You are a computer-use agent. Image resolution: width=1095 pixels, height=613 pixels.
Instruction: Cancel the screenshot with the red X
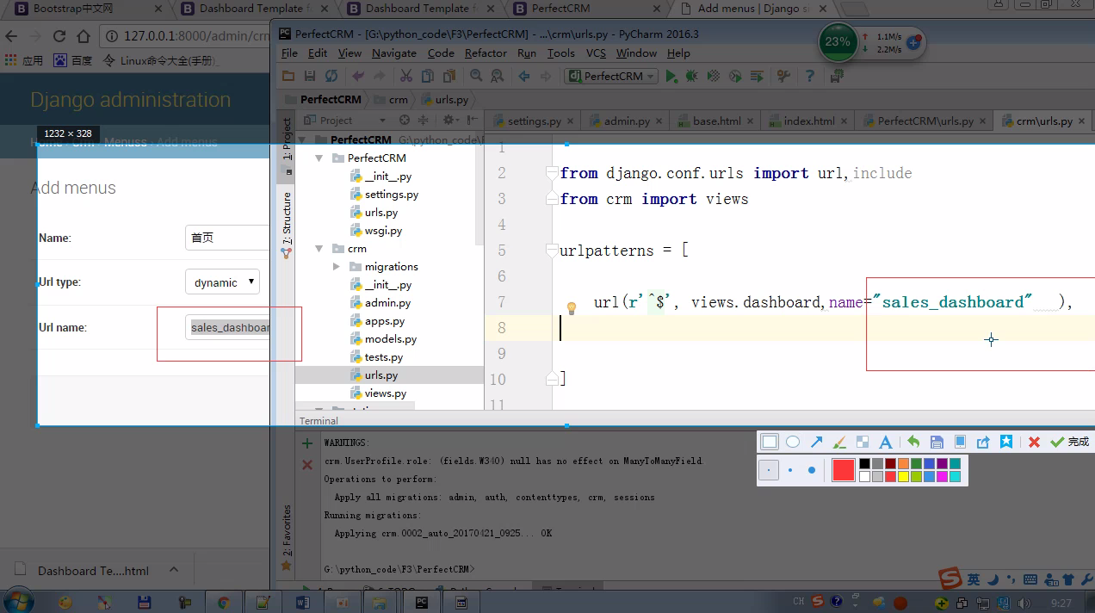1034,442
